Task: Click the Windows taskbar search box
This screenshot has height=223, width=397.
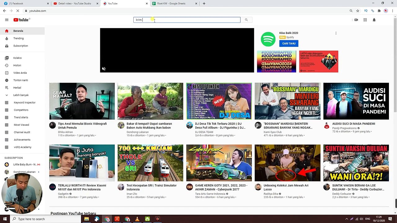Action: click(46, 219)
